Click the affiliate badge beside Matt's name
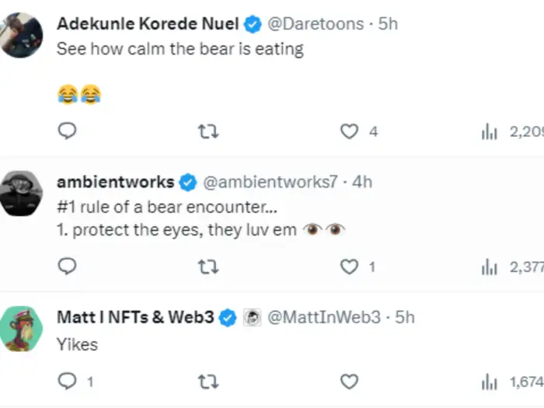The height and width of the screenshot is (408, 544). 251,317
